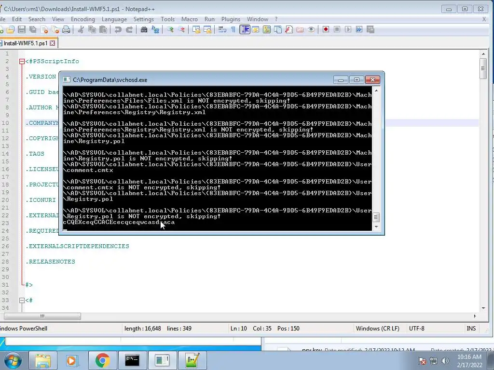Open the Run menu
The image size is (494, 370).
(x=209, y=19)
